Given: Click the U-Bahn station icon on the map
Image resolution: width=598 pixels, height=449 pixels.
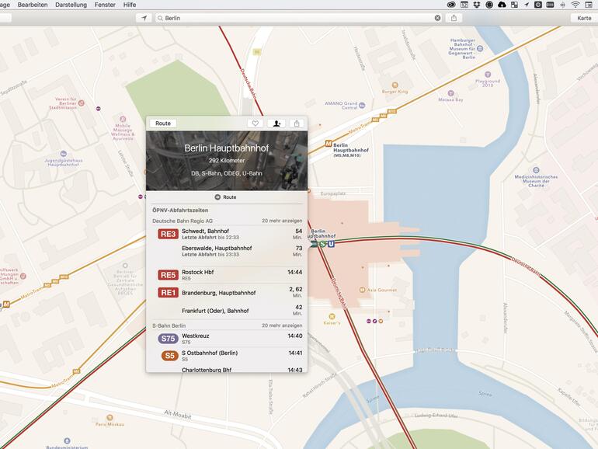Looking at the screenshot, I should point(331,244).
